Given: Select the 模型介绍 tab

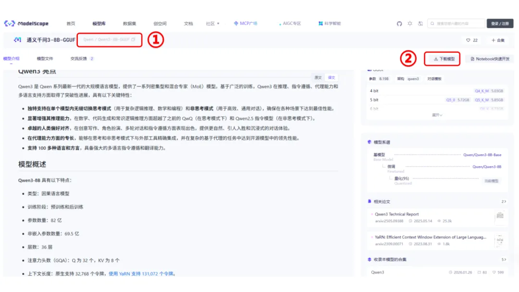Looking at the screenshot, I should [11, 59].
